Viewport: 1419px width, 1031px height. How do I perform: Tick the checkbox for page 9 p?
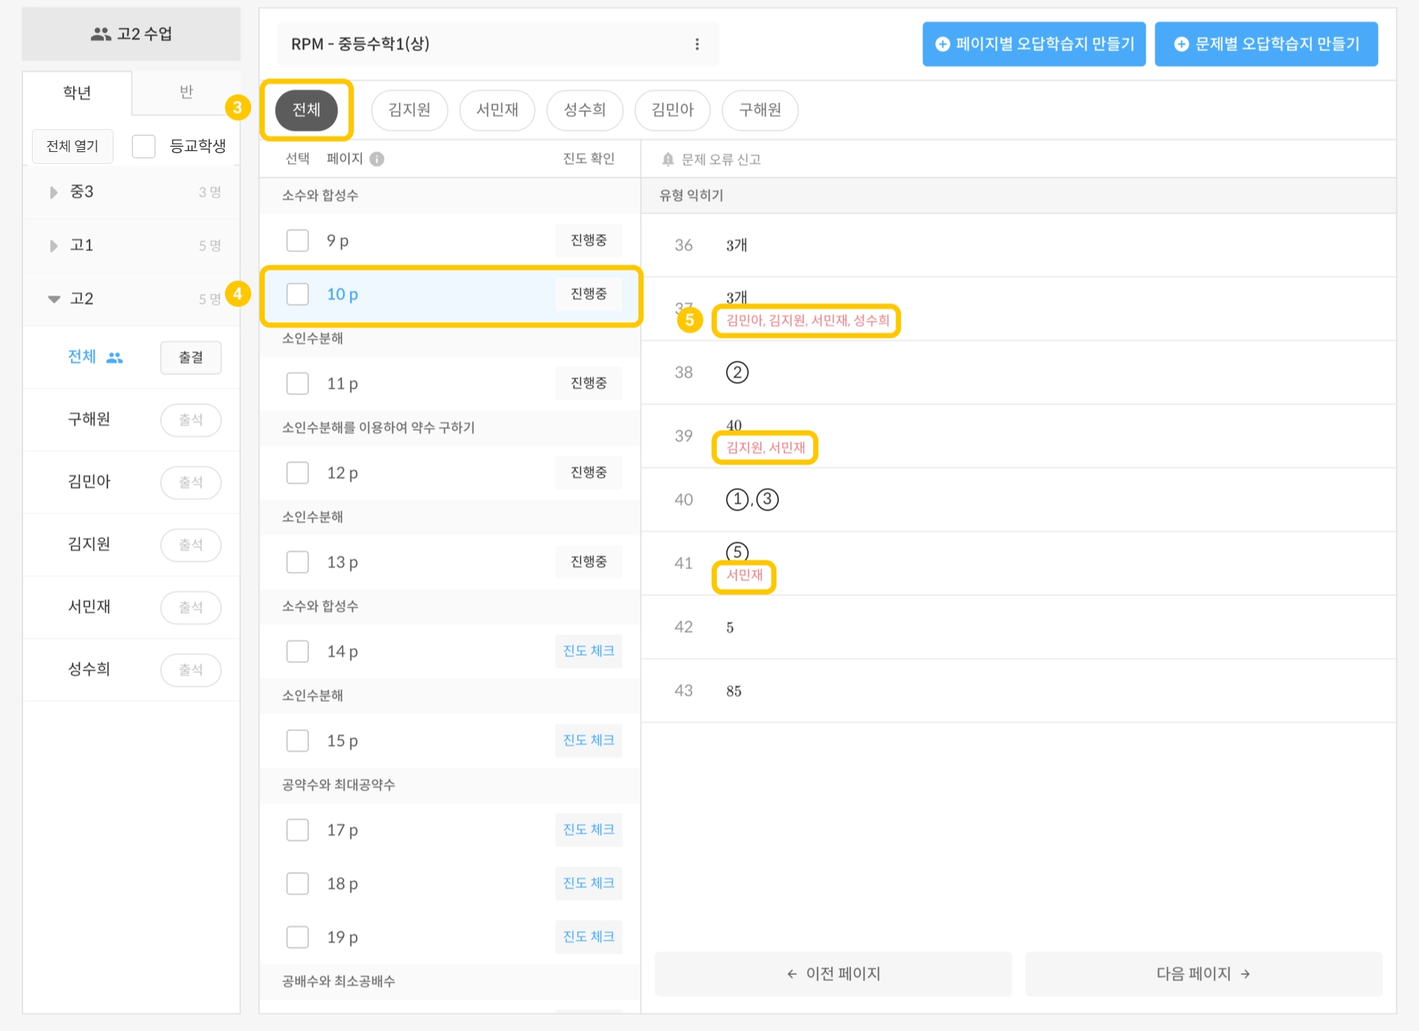coord(297,241)
